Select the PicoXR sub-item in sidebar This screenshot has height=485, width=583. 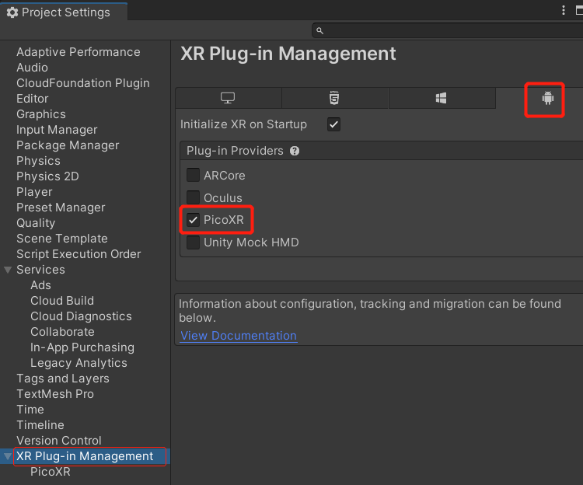(50, 472)
